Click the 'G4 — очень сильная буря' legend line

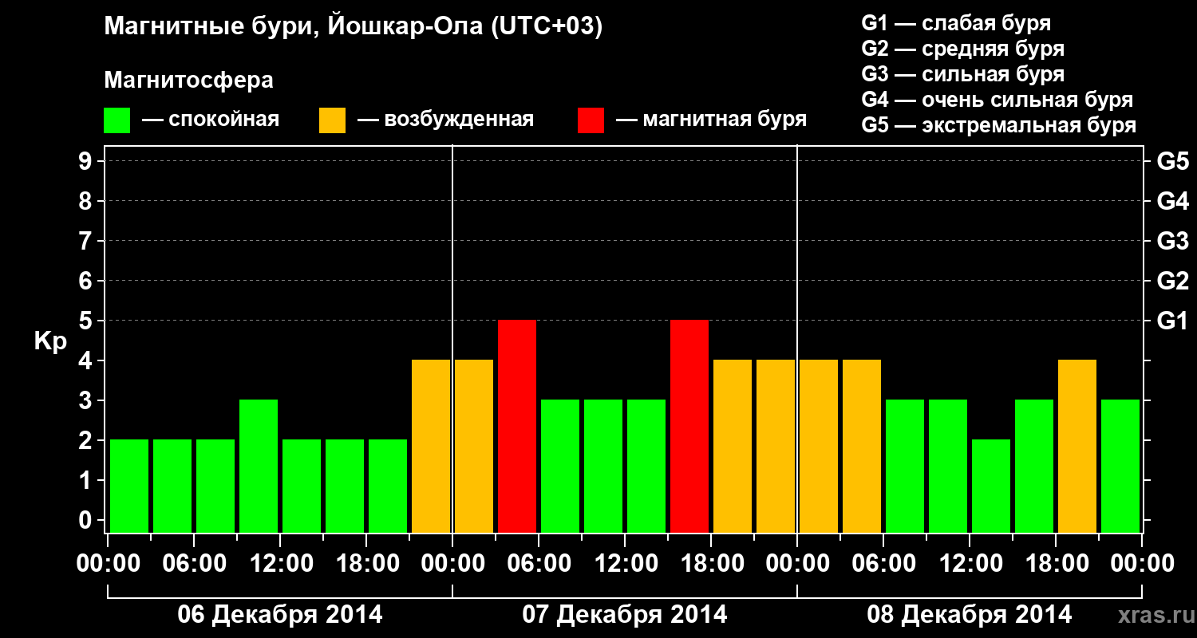(997, 100)
